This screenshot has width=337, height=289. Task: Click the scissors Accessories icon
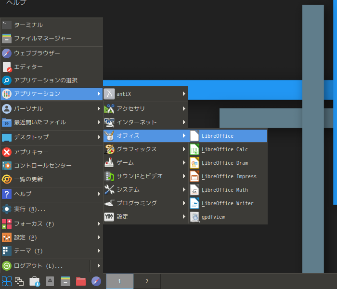point(109,109)
